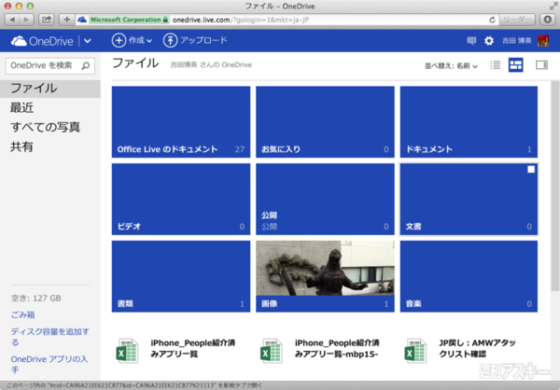Viewport: 560px width, 390px height.
Task: Click the search magnifier icon
Action: pos(86,65)
